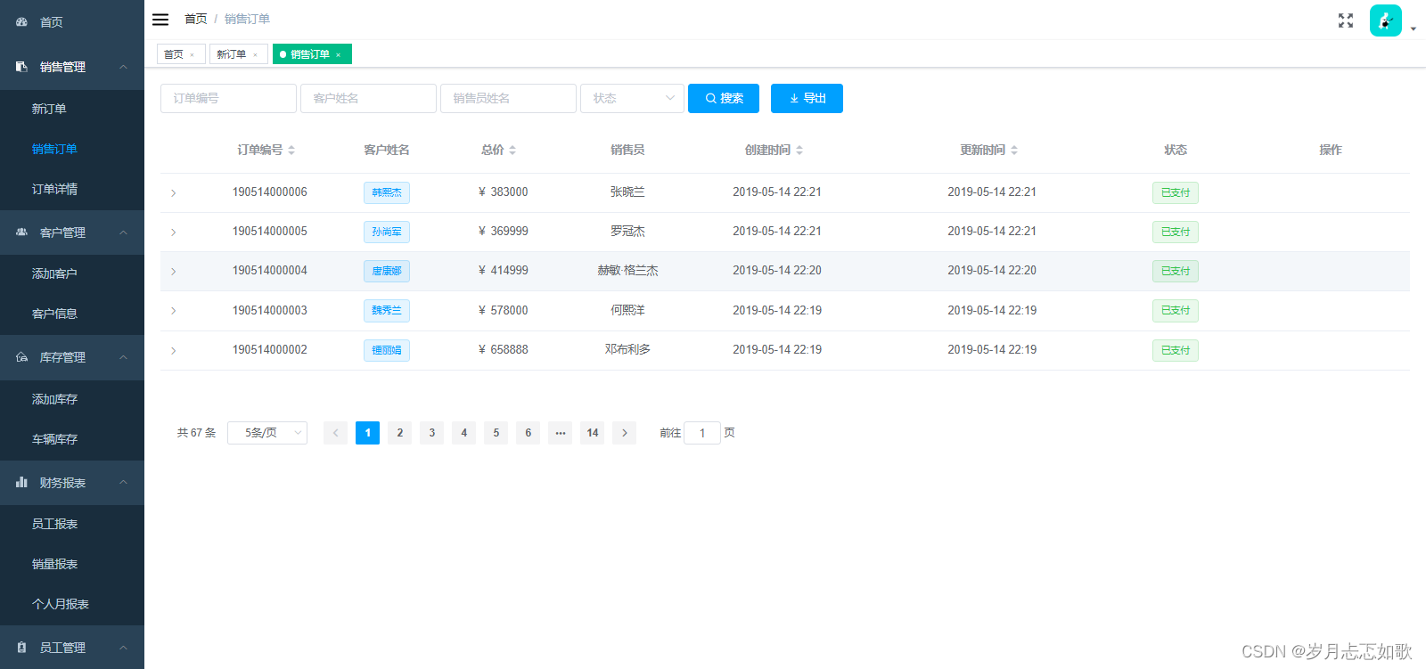Click the pagination ellipsis button
Viewport: 1426px width, 669px height.
point(561,433)
